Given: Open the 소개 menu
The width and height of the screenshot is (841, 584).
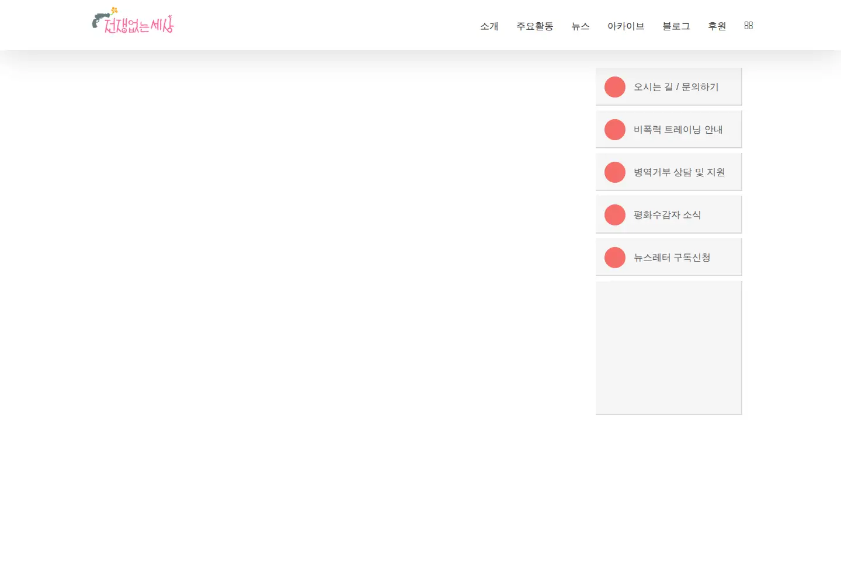Looking at the screenshot, I should 489,26.
